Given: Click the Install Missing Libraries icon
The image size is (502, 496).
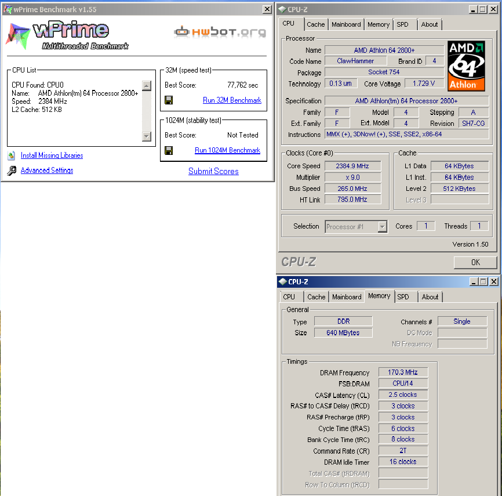Looking at the screenshot, I should 12,155.
